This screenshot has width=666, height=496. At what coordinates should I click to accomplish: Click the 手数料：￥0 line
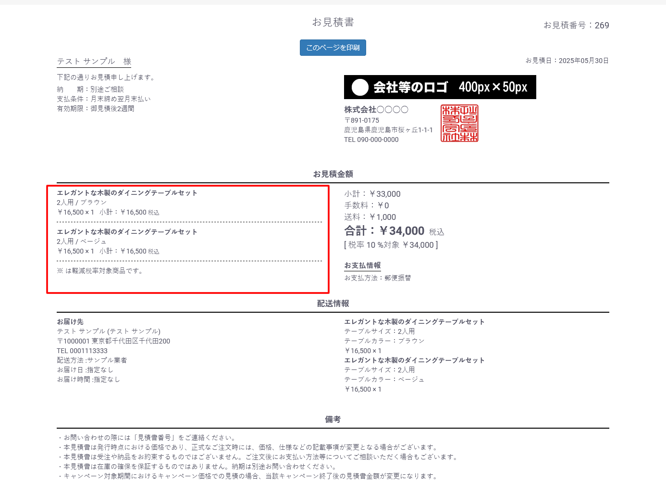(367, 205)
